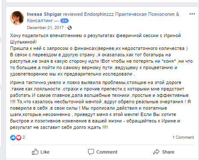Click the curved arrow Share icon

coord(156,152)
